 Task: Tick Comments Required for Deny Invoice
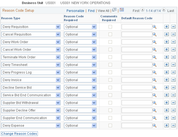[110, 80]
